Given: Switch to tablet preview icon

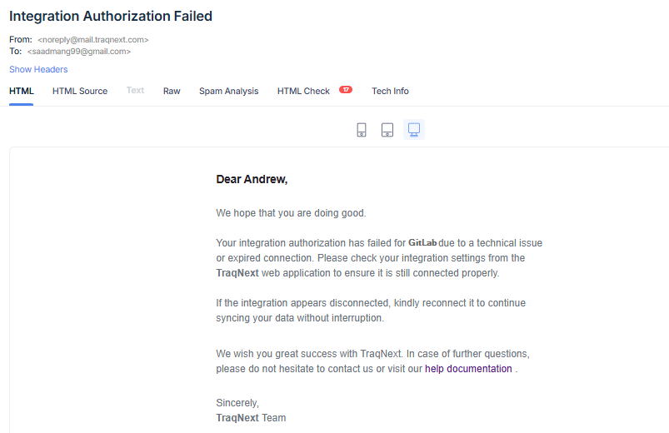Looking at the screenshot, I should pyautogui.click(x=387, y=129).
